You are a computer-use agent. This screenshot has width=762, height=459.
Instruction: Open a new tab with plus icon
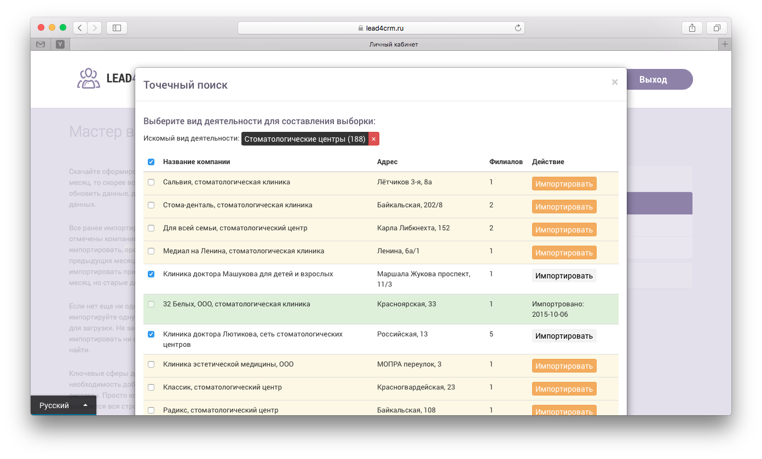tap(725, 44)
